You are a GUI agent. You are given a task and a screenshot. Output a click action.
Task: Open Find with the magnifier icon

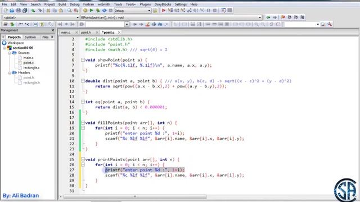(69, 11)
